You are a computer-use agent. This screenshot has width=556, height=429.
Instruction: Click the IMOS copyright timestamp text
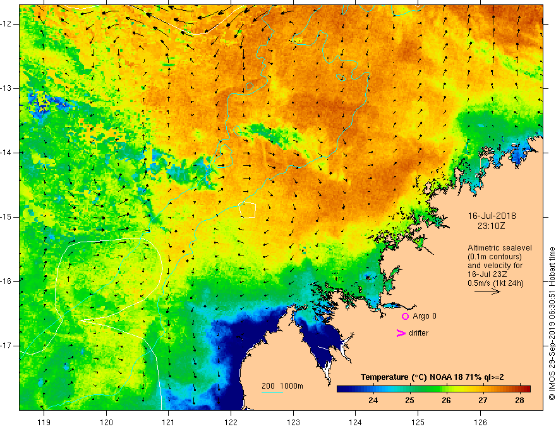pyautogui.click(x=552, y=324)
